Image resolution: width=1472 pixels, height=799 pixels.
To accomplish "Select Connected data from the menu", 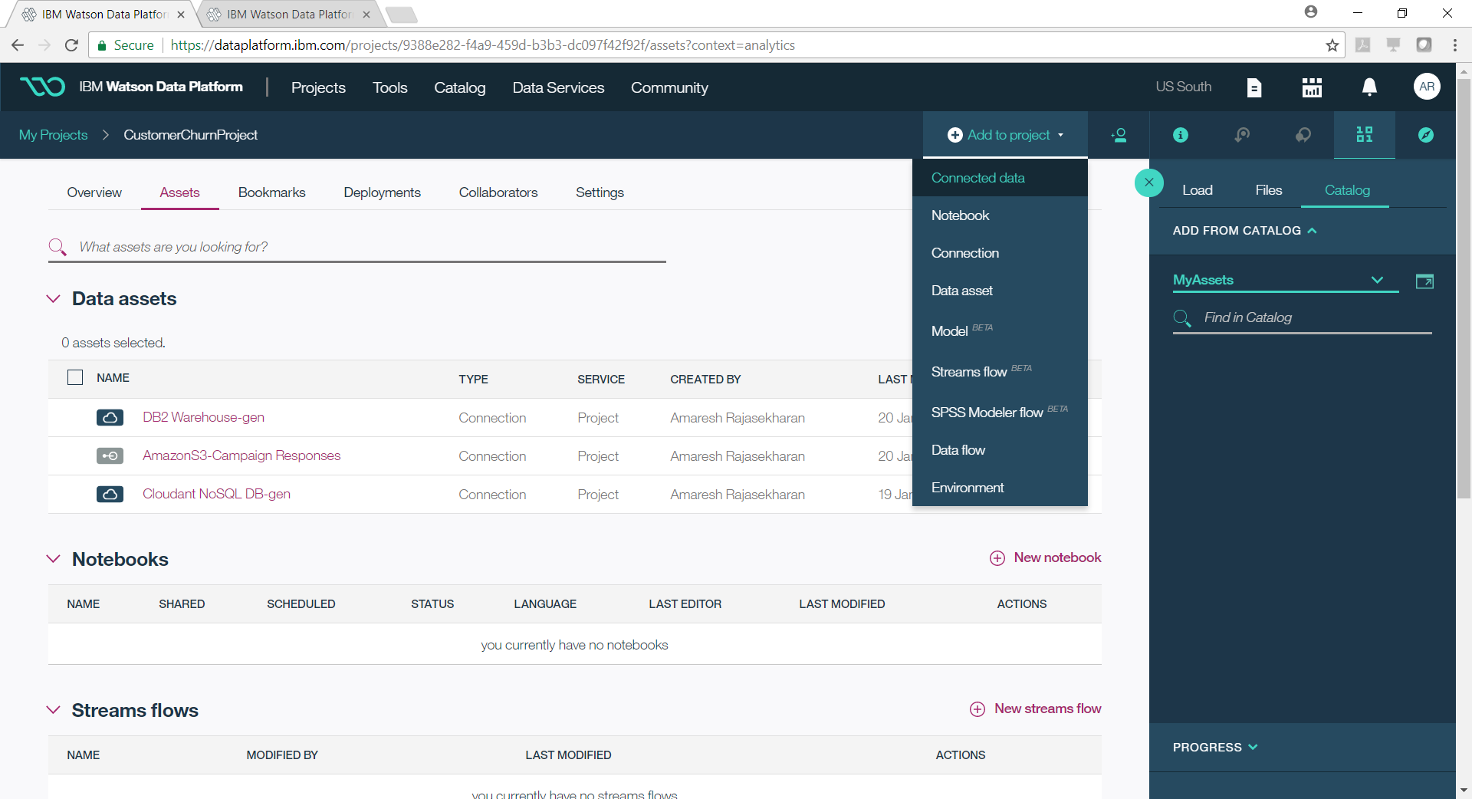I will [1000, 178].
